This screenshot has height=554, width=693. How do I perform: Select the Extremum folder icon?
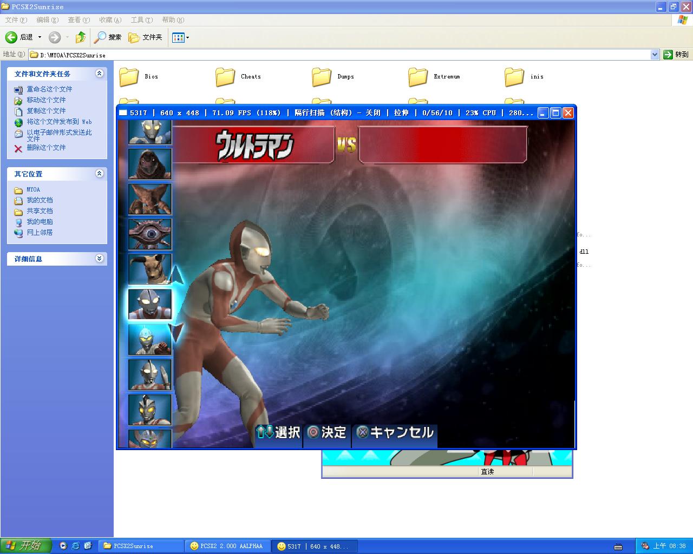point(418,77)
